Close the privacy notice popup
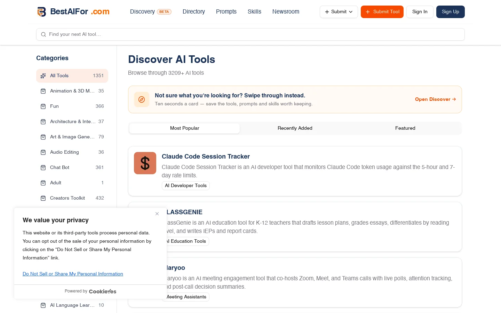This screenshot has width=501, height=313. pos(157,214)
